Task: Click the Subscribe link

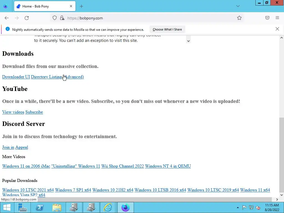Action: point(34,112)
